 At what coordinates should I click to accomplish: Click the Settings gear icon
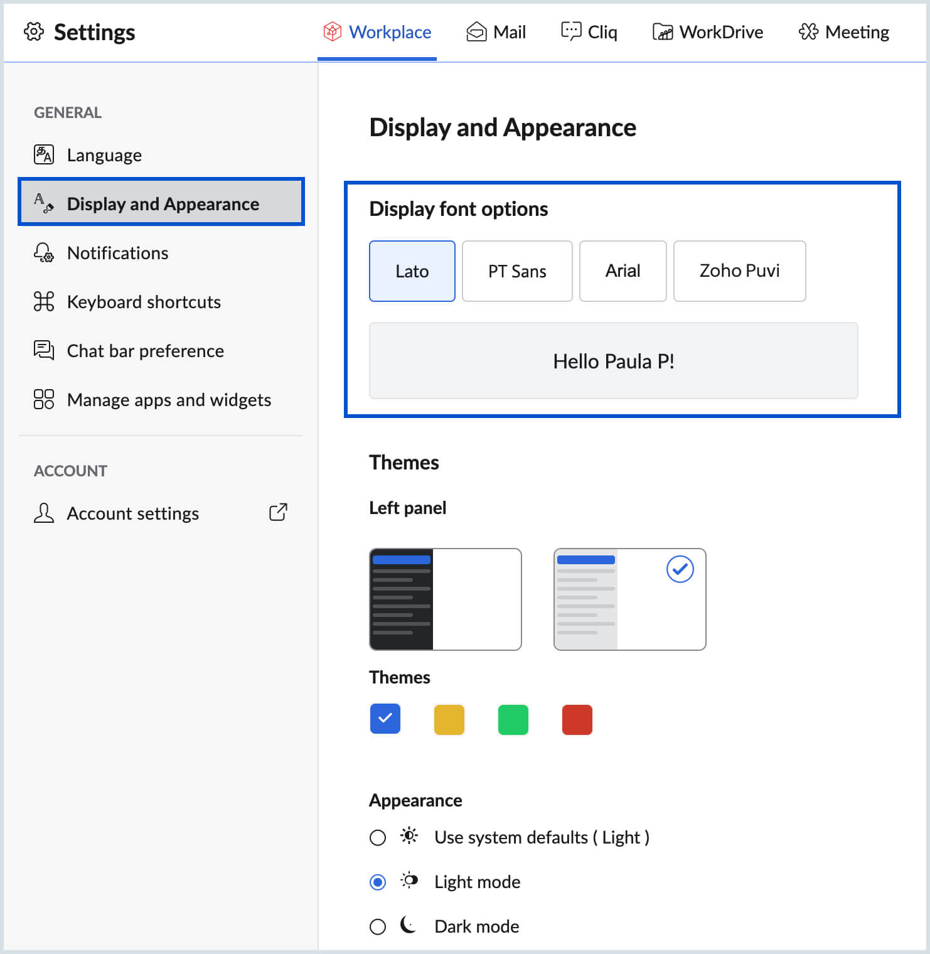coord(34,32)
